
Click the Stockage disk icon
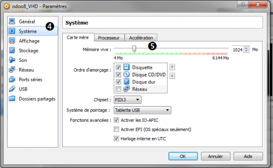(x=12, y=50)
